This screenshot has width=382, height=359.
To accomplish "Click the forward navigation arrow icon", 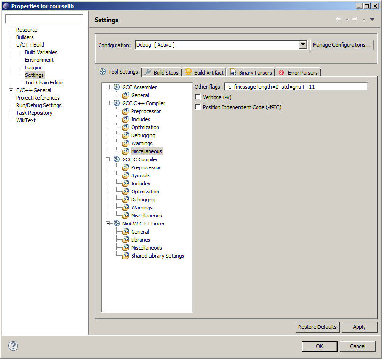I will [355, 19].
